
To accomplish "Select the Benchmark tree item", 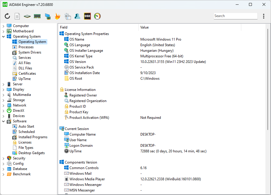I will click(21, 174).
